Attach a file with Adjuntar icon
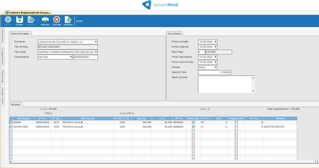Screen dimensions: 319x168 [x=68, y=19]
